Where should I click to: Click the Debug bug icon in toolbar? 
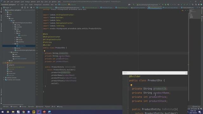tap(166, 4)
